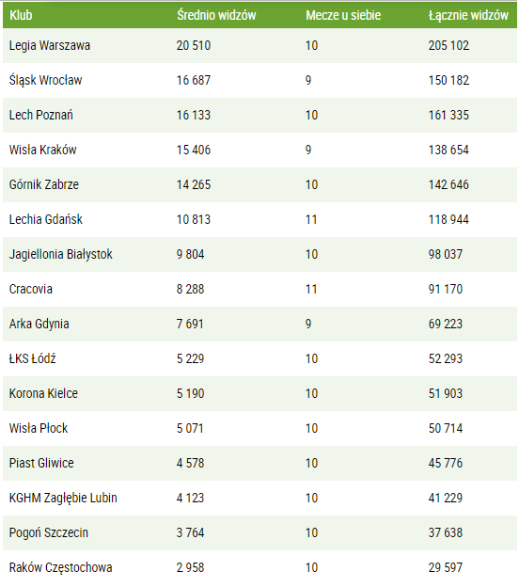Choose Piast Gliwice club name
Viewport: 519px width, 587px height.
pos(41,463)
